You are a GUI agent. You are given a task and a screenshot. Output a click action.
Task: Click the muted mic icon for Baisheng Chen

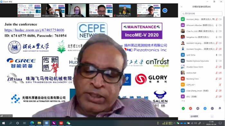click(217, 79)
